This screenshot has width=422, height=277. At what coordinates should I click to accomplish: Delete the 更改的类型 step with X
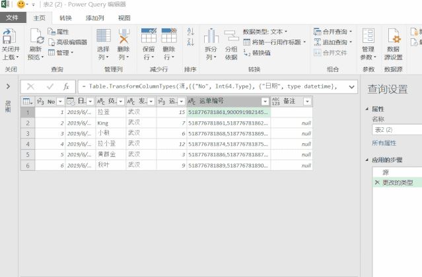point(377,183)
